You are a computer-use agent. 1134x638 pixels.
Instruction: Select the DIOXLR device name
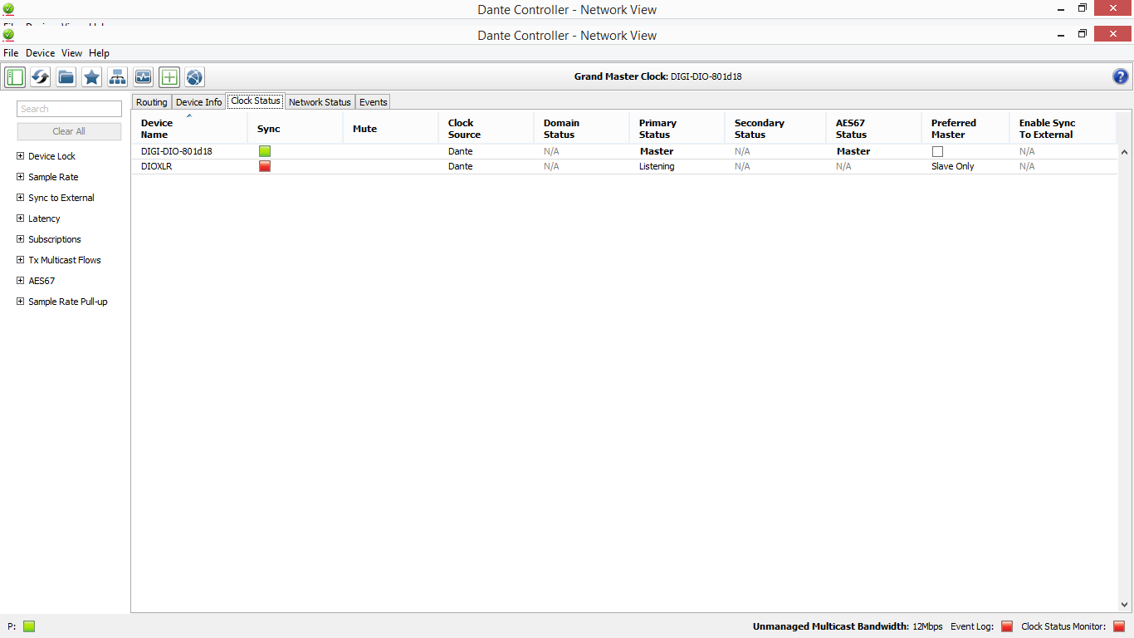point(156,166)
